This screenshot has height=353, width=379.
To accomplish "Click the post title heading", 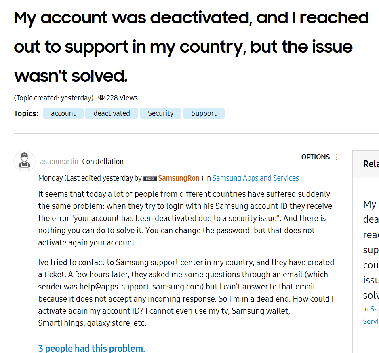I will [191, 47].
